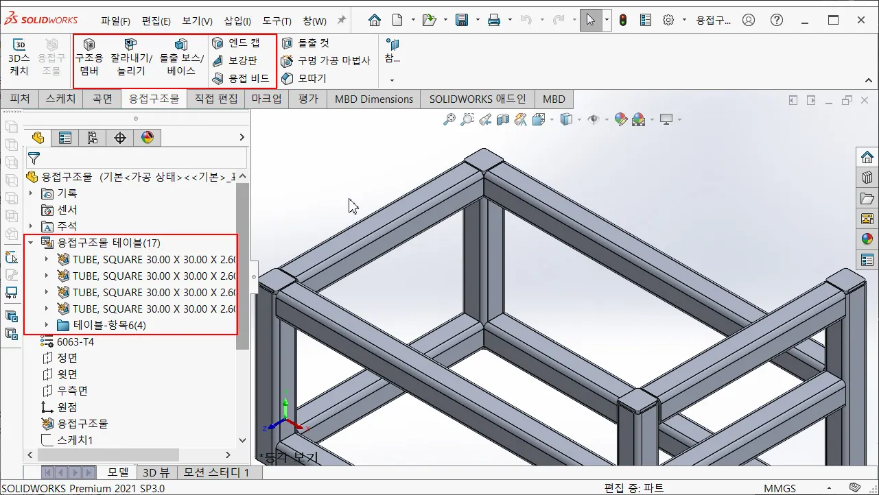Click Zoom to Fit in view toolbar
Image resolution: width=879 pixels, height=495 pixels.
tap(449, 120)
